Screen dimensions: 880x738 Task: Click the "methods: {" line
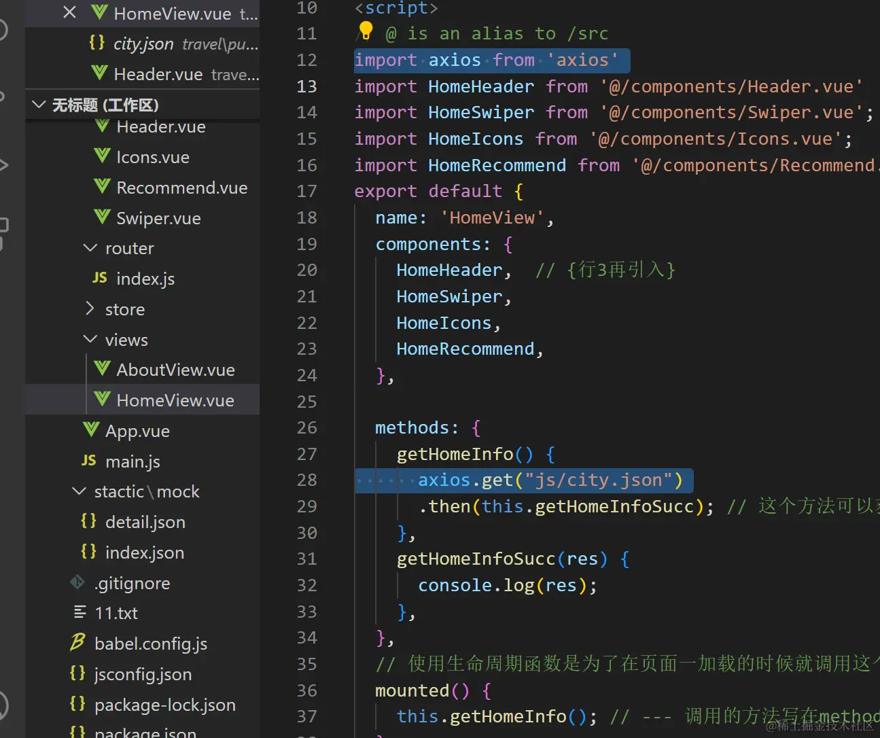[x=428, y=427]
